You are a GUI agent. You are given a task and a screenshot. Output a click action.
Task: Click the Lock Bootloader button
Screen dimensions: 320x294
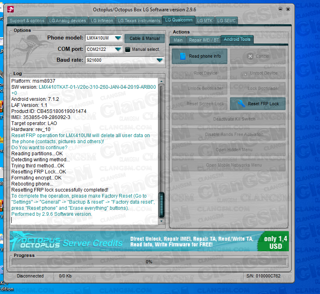pos(258,88)
